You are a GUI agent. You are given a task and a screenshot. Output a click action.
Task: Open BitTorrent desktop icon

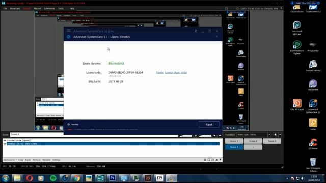[313, 85]
